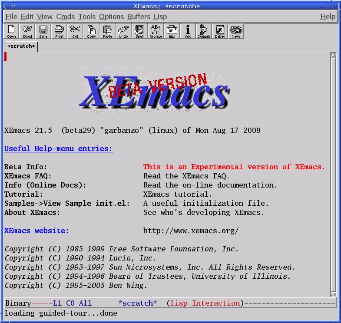Open the News reader icon

pos(236,31)
